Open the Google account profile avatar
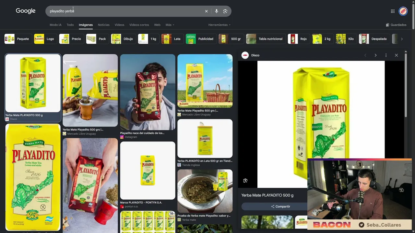415x233 pixels. [403, 11]
